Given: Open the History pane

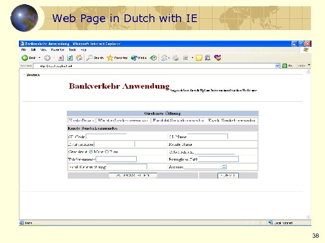Looking at the screenshot, I should [153, 58].
